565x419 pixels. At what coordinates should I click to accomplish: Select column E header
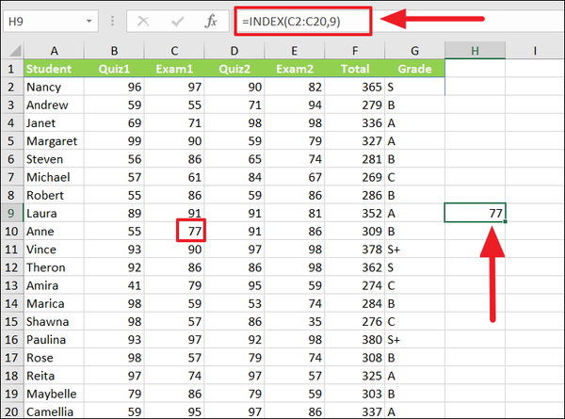click(x=295, y=51)
